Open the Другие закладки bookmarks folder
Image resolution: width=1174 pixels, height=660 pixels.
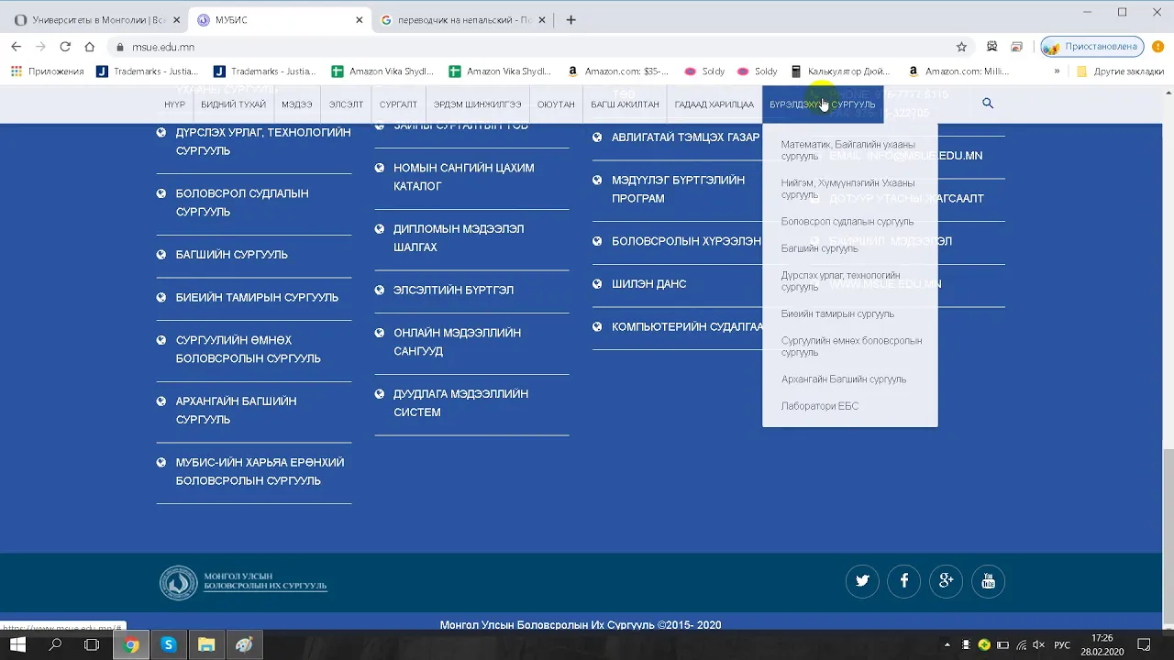tap(1119, 71)
